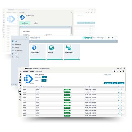Go to App Projects breadcrumb

25,71
